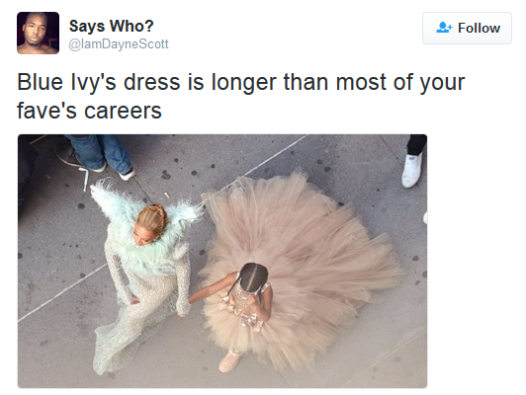
Task: Click the Follow button
Action: tap(467, 28)
